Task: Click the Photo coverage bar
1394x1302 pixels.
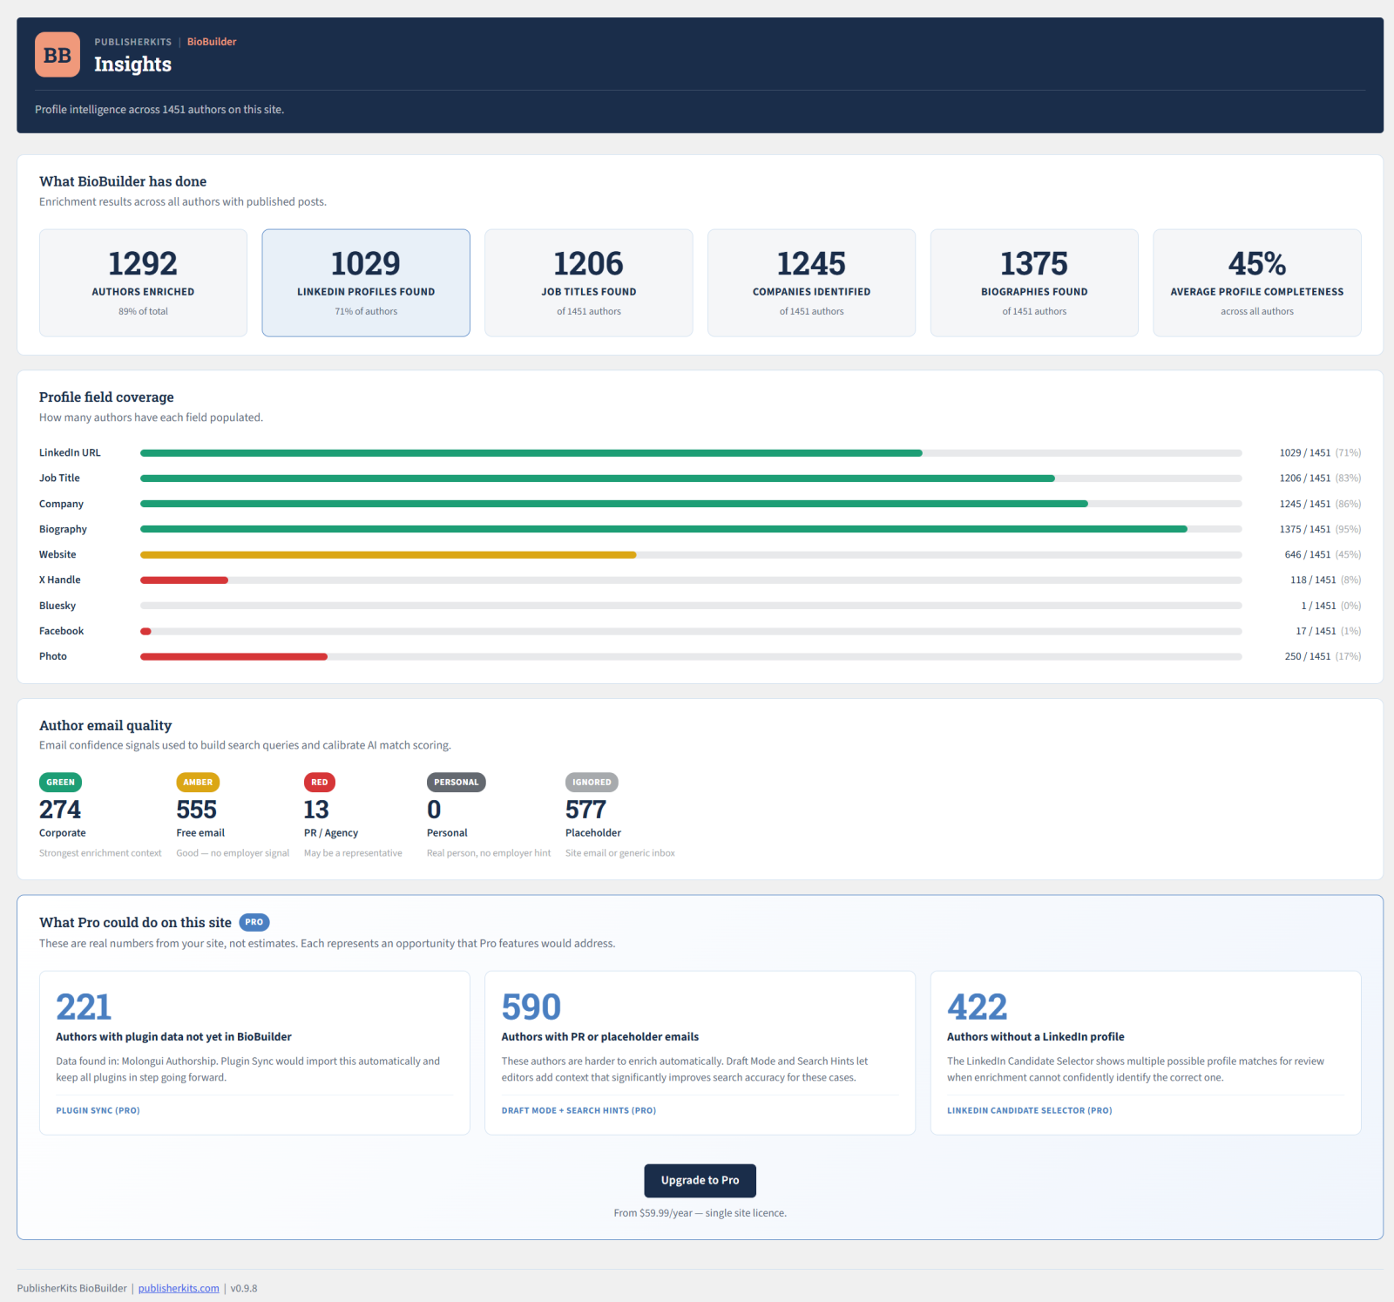Action: (x=691, y=656)
